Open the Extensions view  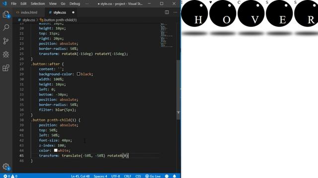6,68
